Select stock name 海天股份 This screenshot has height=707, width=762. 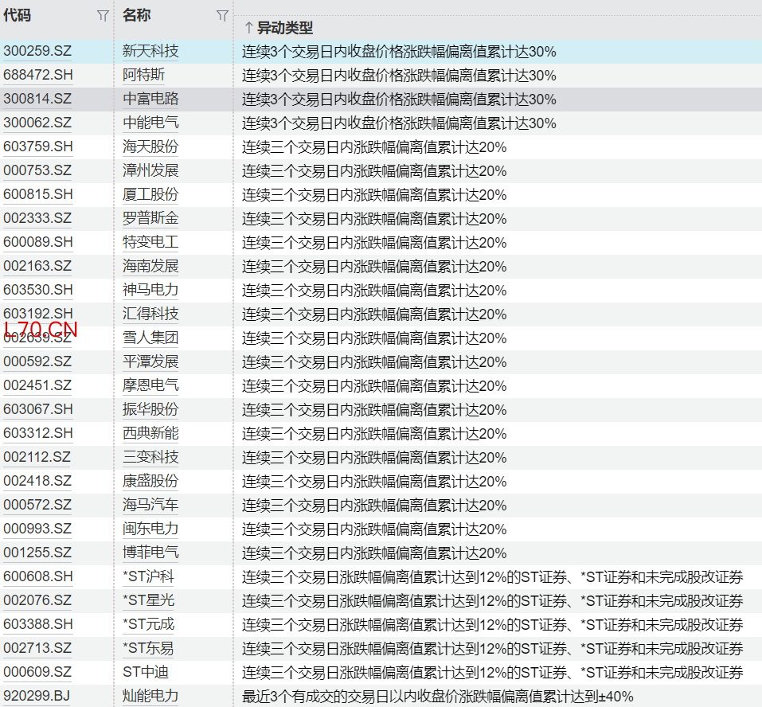150,147
